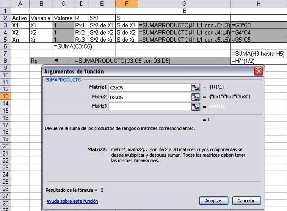Click the empty Matriz3 input field
287x211 pixels.
(x=150, y=107)
